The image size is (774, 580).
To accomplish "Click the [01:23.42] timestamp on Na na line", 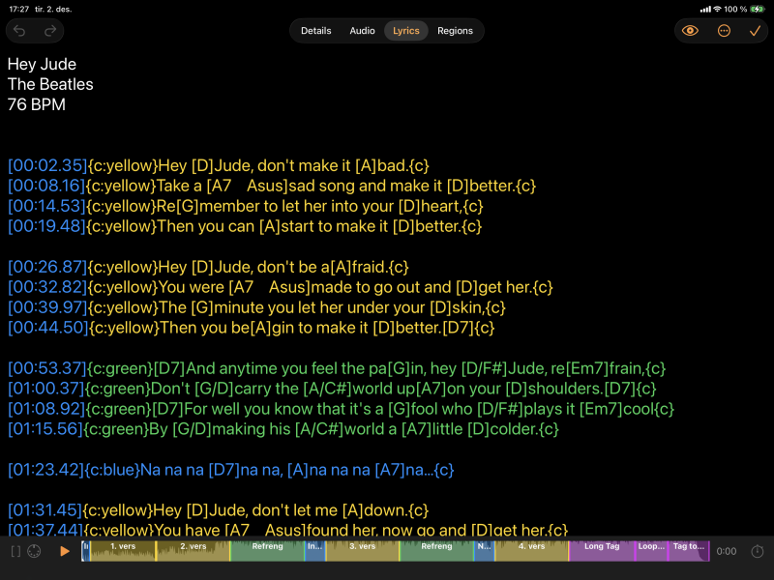I will pyautogui.click(x=47, y=470).
